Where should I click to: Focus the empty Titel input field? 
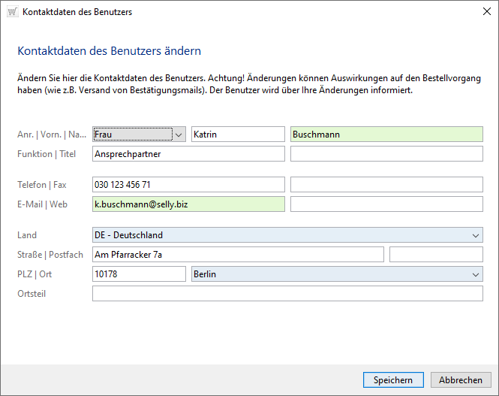(386, 154)
